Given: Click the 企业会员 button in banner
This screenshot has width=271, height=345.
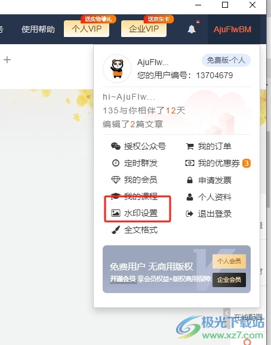Looking at the screenshot, I should pyautogui.click(x=229, y=280).
